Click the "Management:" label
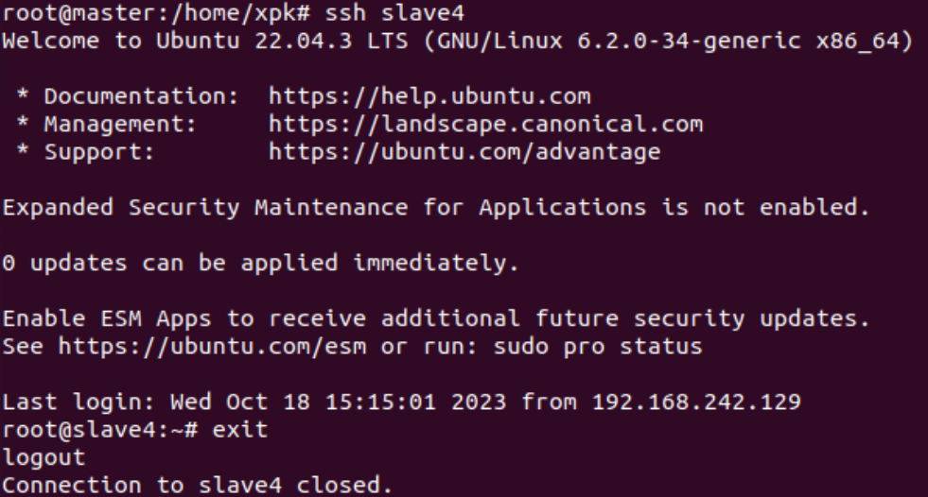The image size is (928, 497). point(120,124)
